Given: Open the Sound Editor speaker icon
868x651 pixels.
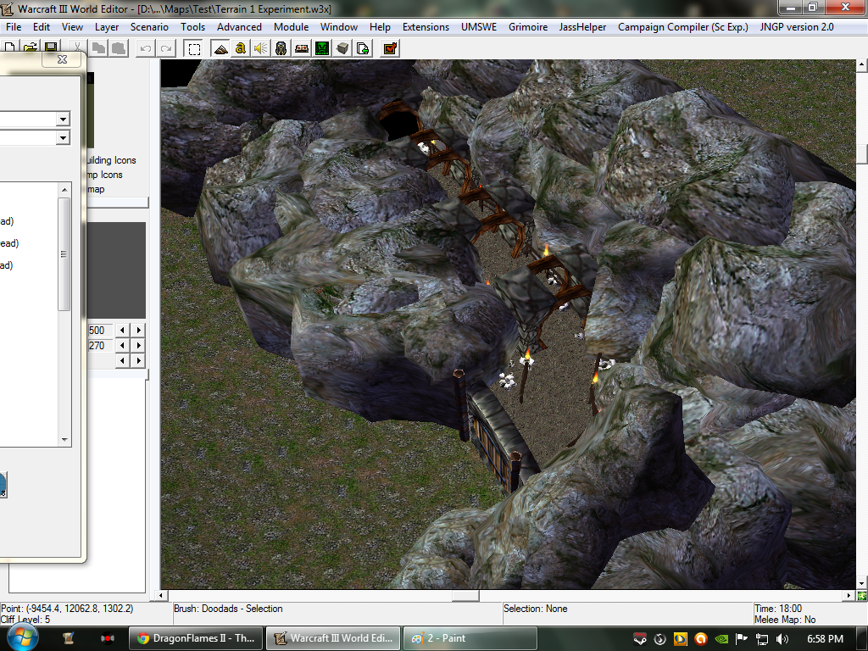Looking at the screenshot, I should click(261, 48).
